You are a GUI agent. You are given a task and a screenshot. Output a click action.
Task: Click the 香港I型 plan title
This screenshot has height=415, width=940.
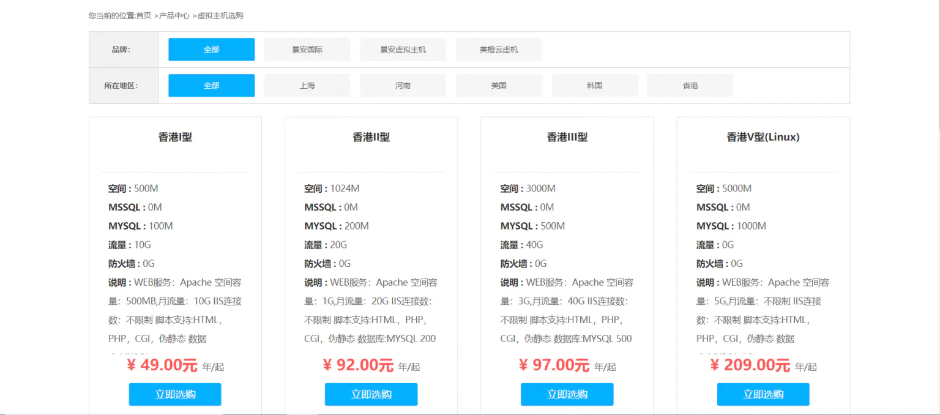pyautogui.click(x=175, y=137)
